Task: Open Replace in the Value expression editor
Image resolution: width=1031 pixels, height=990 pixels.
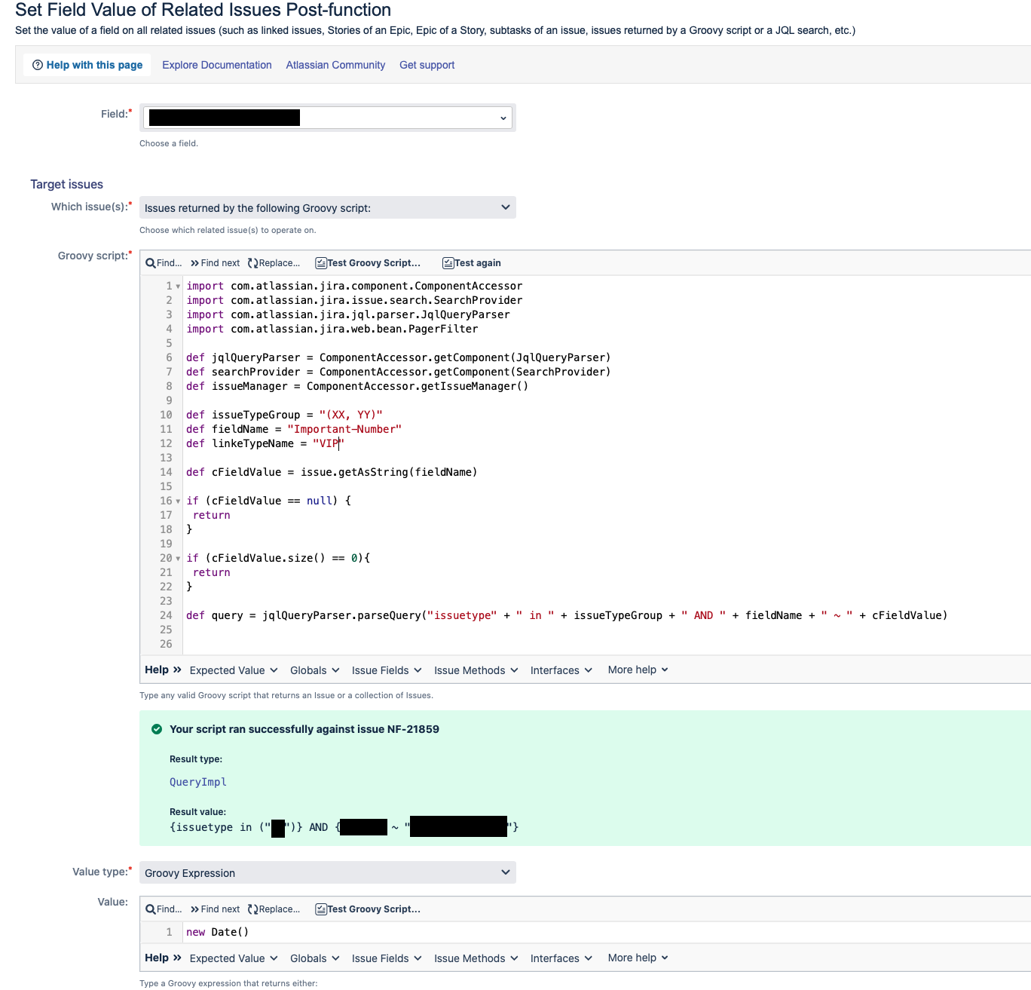Action: (254, 909)
